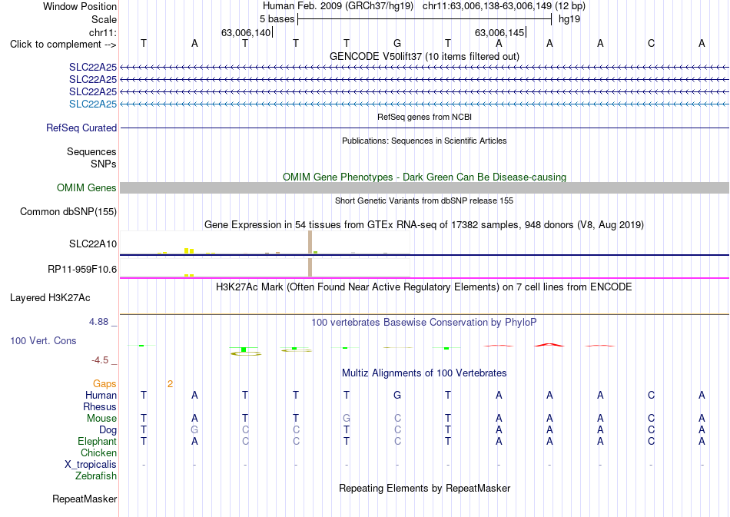Click 'Human Feb. 2009 (GRCh37/hg19)' header text
Image resolution: width=730 pixels, height=517 pixels.
[x=338, y=6]
